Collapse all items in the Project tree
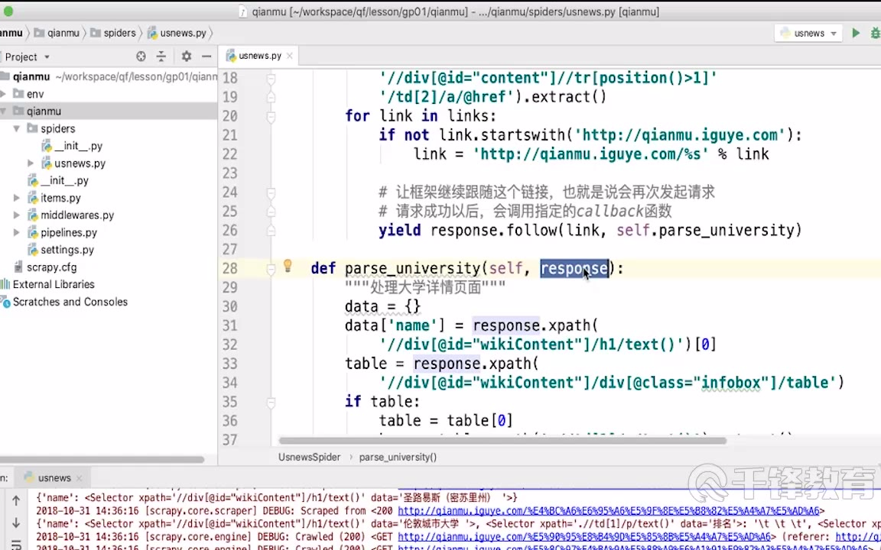 pyautogui.click(x=161, y=57)
